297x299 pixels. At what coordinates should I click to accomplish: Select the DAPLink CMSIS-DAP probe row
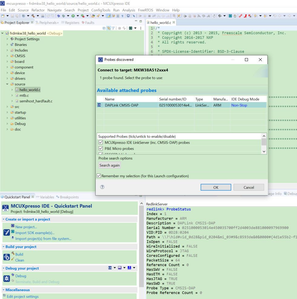[x=181, y=105]
